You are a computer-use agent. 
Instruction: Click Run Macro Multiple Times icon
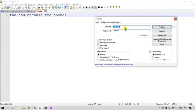(x=93, y=8)
